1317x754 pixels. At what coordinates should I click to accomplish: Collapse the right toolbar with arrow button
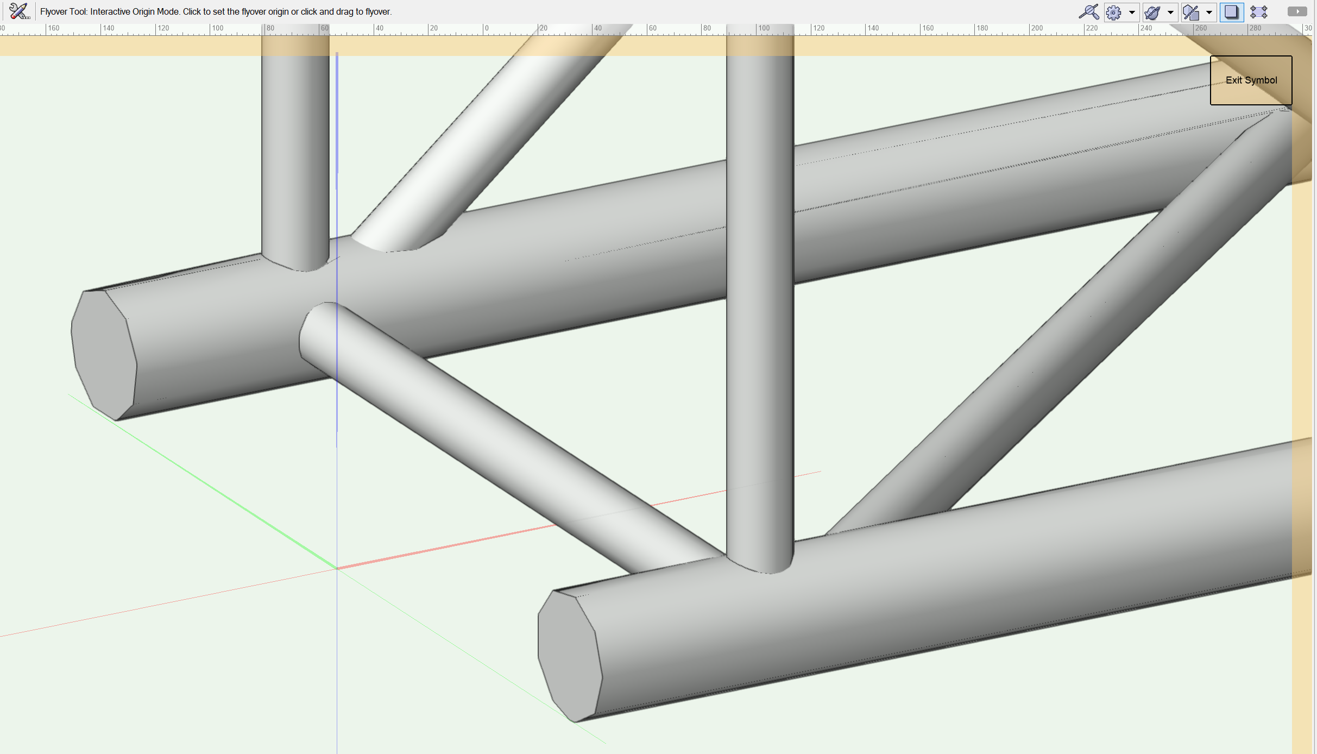point(1297,11)
